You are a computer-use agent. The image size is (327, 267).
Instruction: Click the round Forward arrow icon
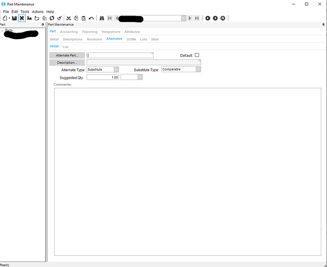click(215, 18)
